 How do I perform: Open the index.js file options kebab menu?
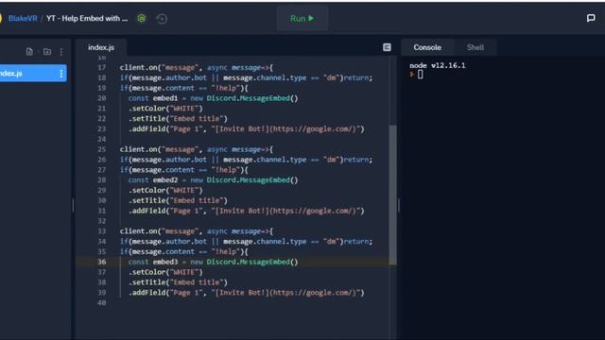point(61,74)
